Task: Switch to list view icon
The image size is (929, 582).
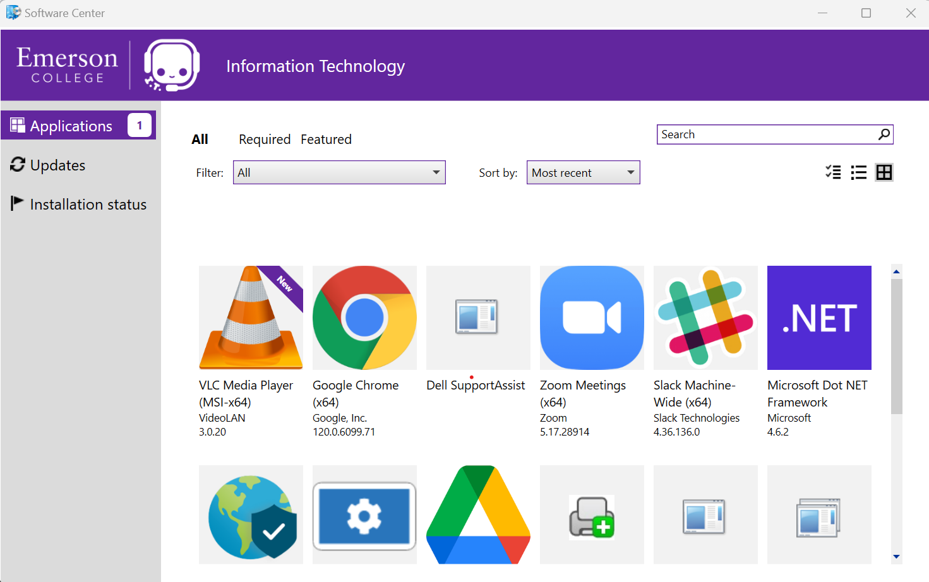Action: (858, 172)
